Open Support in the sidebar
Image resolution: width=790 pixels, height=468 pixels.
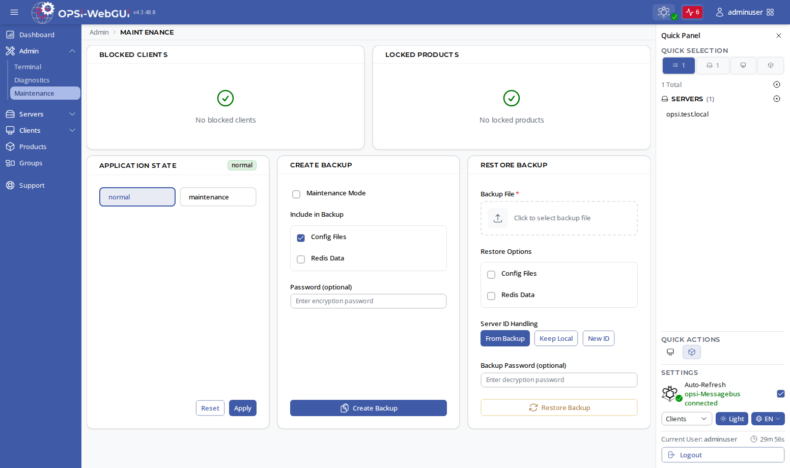pos(41,185)
